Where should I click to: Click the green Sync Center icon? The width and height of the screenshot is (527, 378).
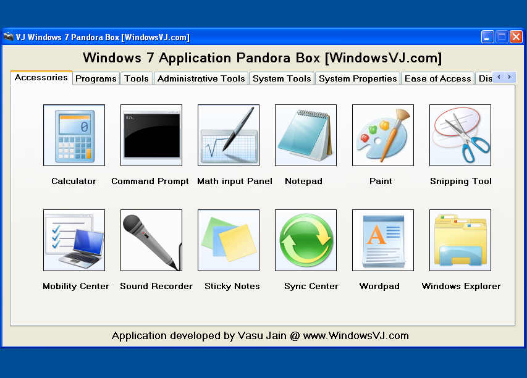tap(306, 240)
